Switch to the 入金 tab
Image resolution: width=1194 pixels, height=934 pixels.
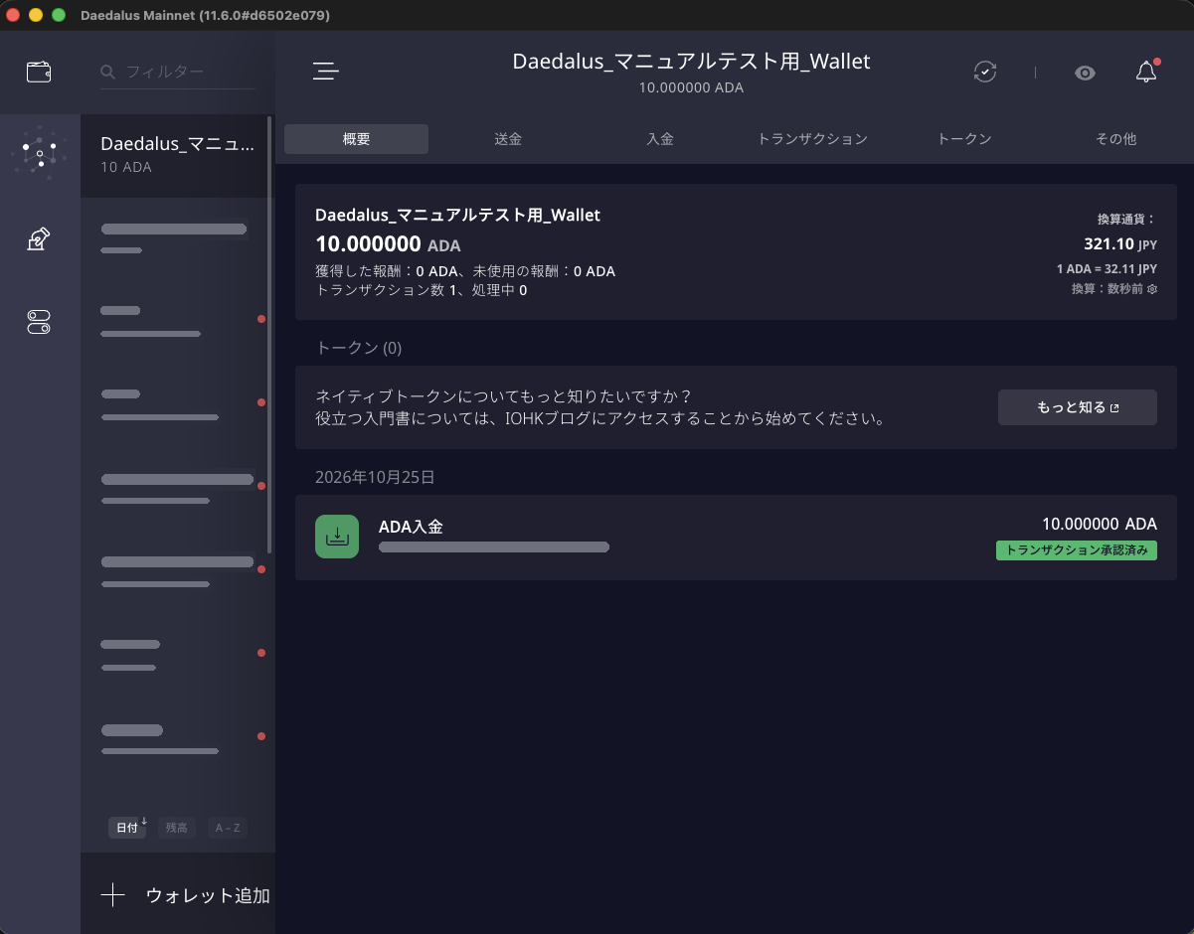(660, 139)
